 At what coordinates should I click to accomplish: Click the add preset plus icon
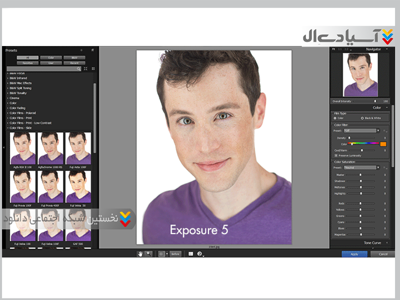pyautogui.click(x=81, y=50)
